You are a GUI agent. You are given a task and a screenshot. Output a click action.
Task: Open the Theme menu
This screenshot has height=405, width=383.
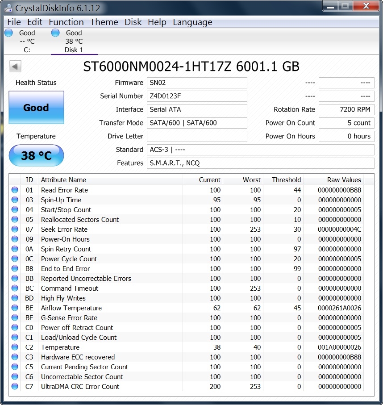[104, 22]
